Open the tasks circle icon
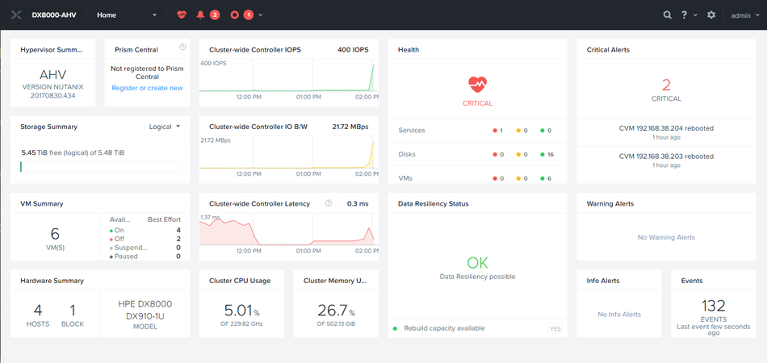Viewport: 767px width, 363px height. click(234, 15)
